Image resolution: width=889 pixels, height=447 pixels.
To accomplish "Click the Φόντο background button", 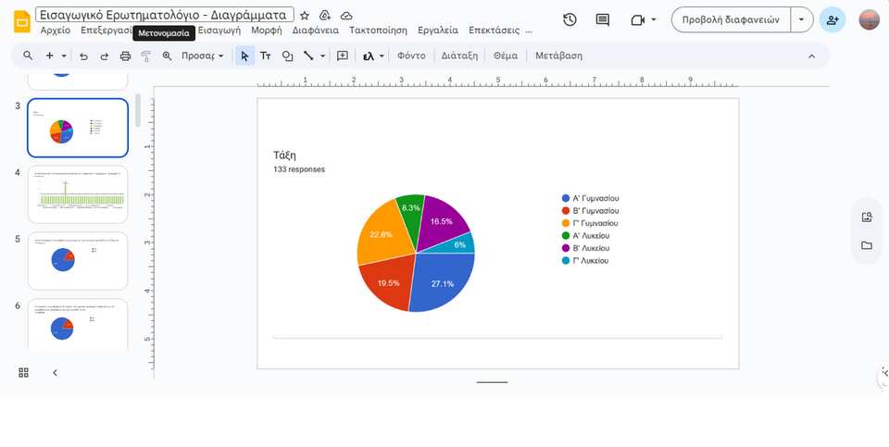I will point(411,56).
